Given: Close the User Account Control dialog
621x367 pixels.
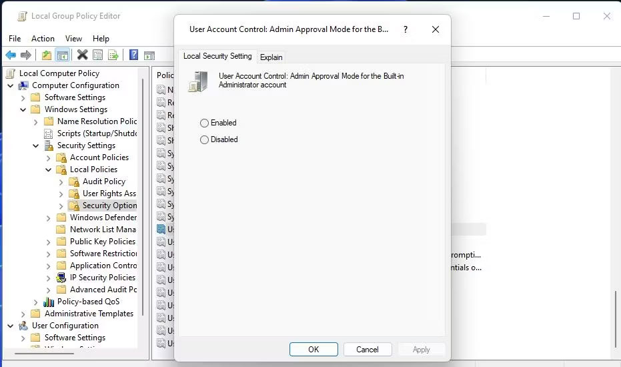Looking at the screenshot, I should (436, 29).
